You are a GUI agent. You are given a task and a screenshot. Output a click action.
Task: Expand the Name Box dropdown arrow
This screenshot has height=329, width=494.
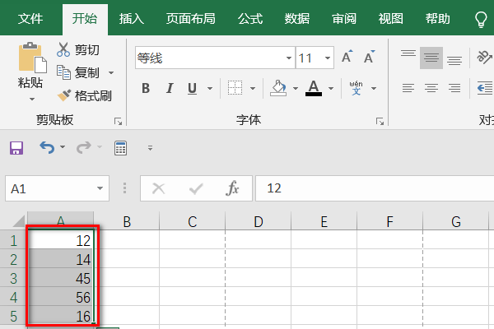[x=100, y=188]
